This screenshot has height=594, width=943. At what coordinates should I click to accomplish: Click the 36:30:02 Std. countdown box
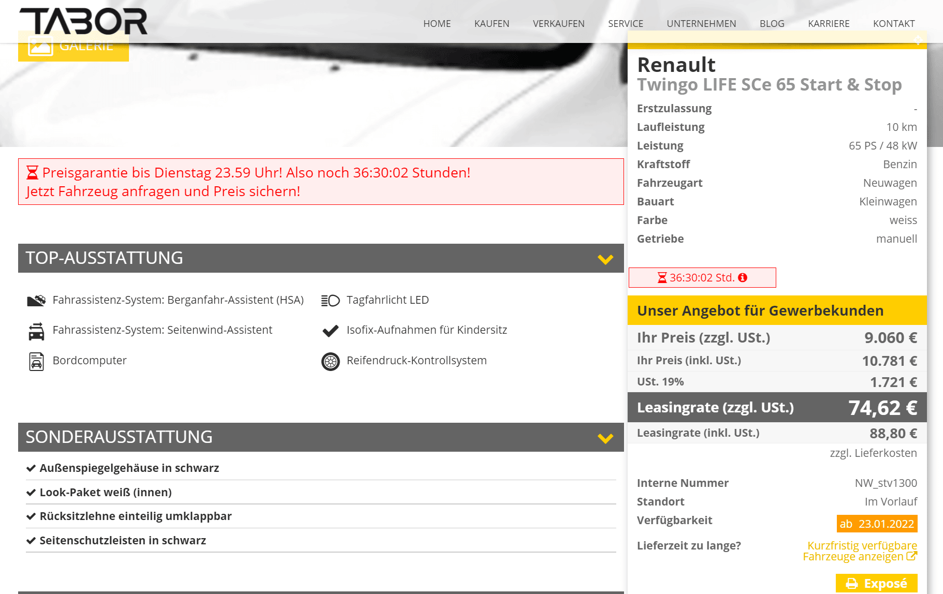(x=702, y=277)
